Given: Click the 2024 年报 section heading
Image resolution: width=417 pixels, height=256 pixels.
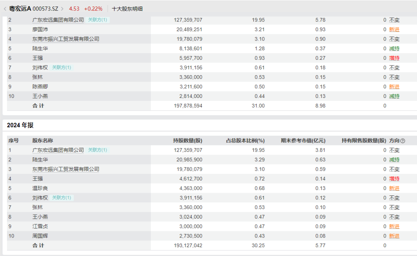Looking at the screenshot, I should point(20,125).
